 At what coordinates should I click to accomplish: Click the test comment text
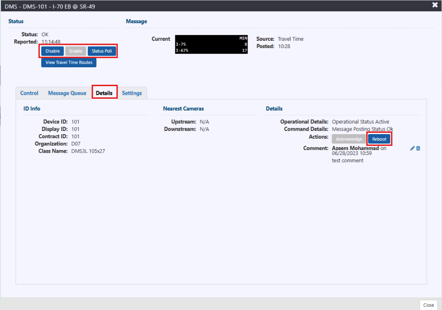pyautogui.click(x=347, y=160)
